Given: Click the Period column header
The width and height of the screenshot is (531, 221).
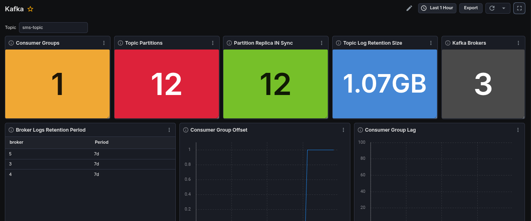Looking at the screenshot, I should [x=102, y=142].
